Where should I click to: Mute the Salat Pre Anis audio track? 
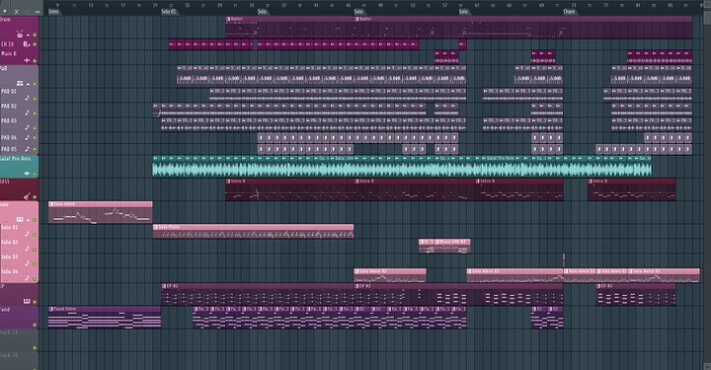point(35,174)
